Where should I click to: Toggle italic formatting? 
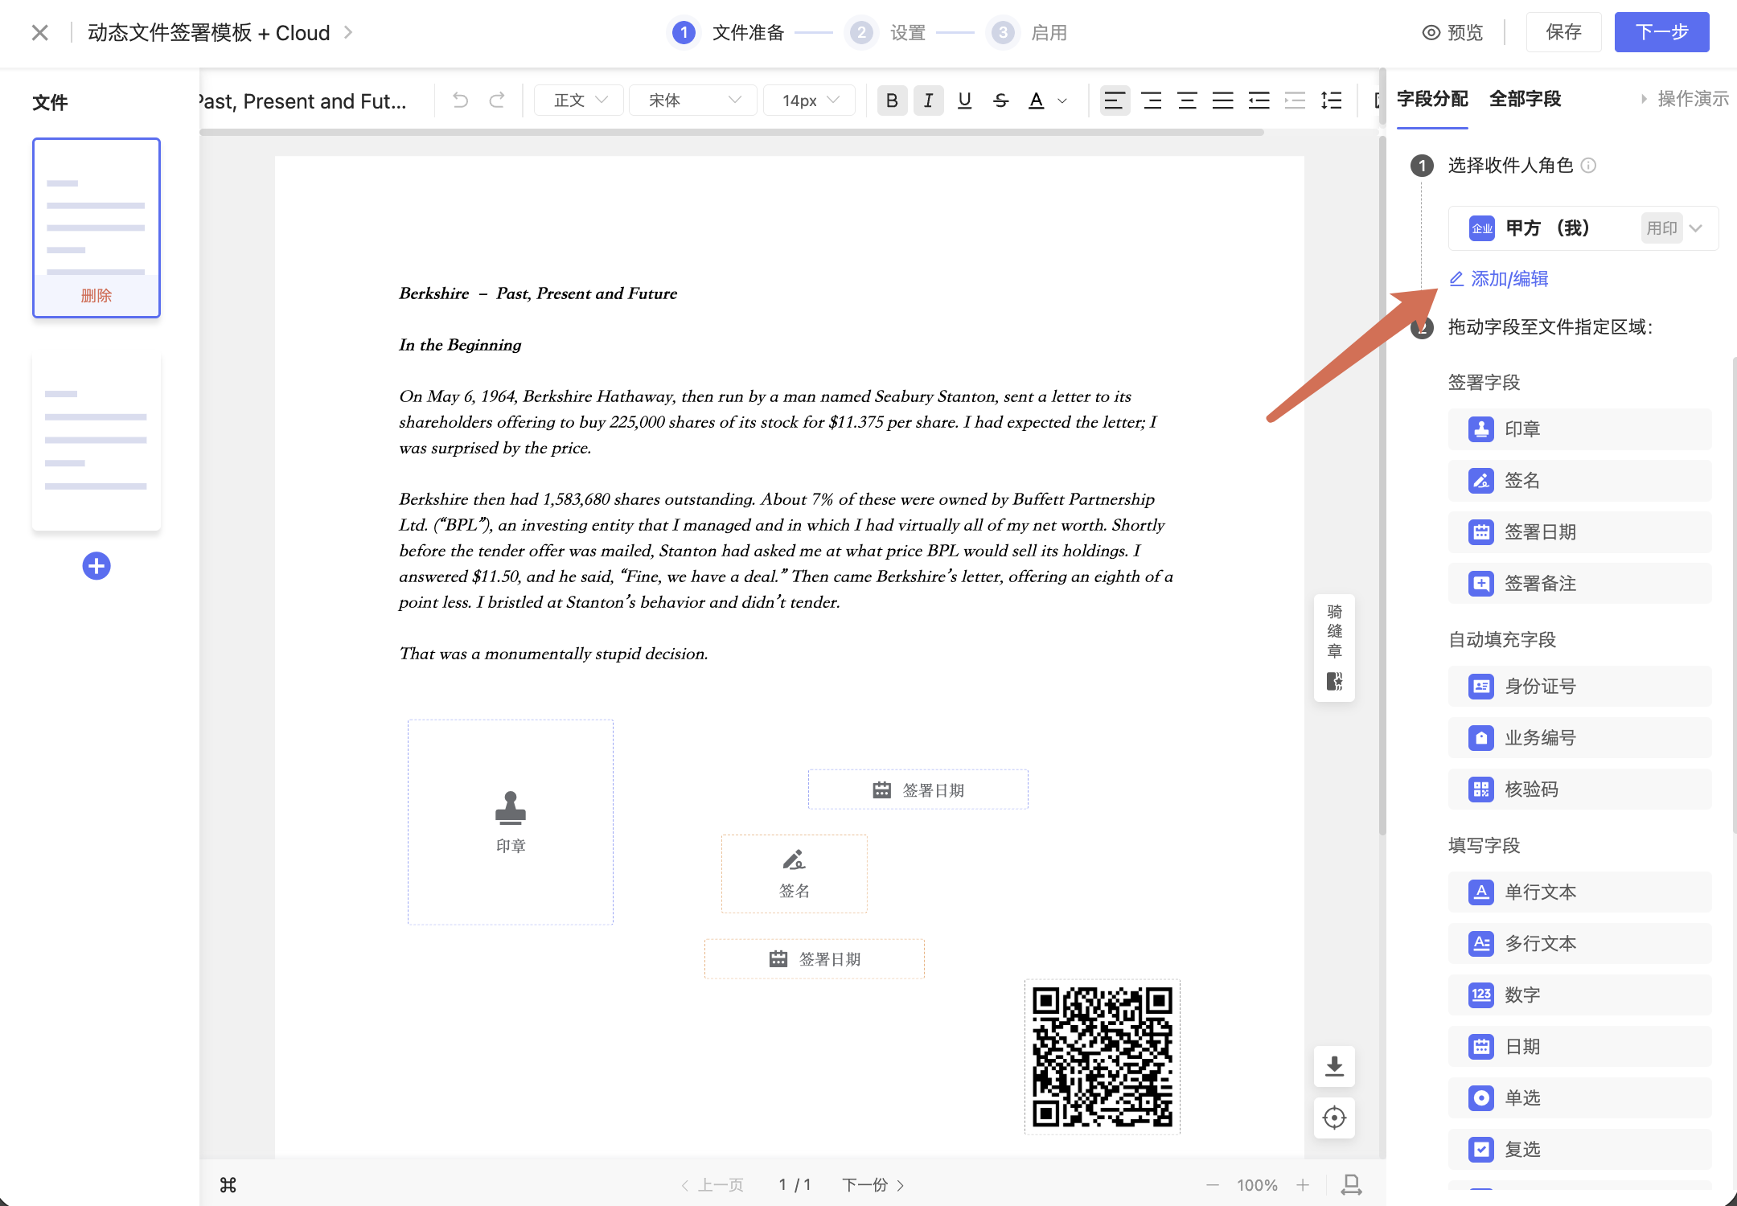pyautogui.click(x=928, y=100)
